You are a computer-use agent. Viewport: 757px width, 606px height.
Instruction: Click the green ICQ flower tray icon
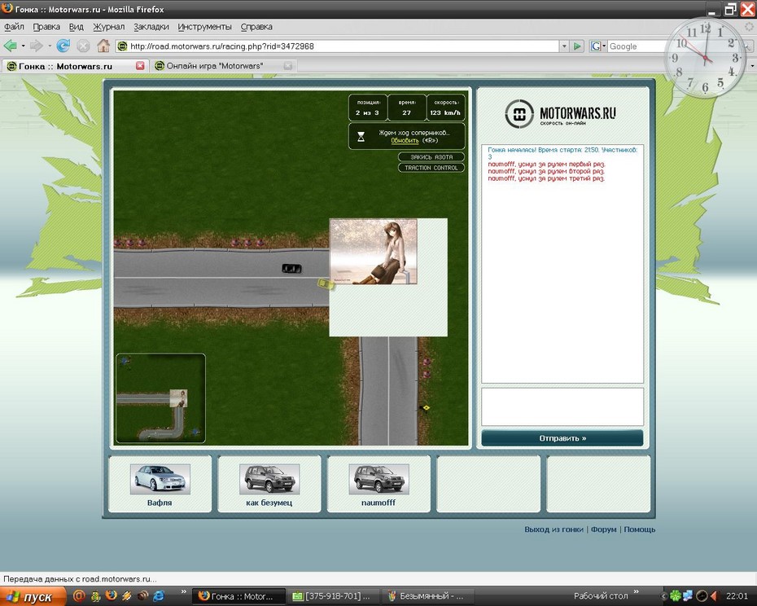pos(675,596)
